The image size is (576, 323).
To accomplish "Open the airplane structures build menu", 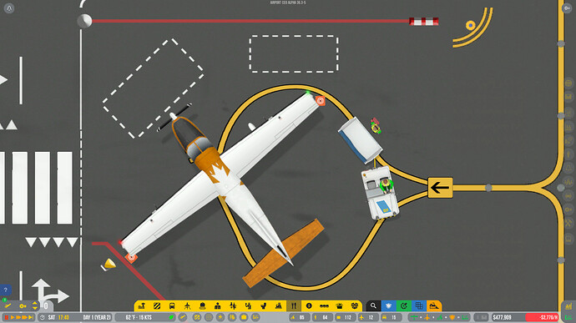I will 187,305.
